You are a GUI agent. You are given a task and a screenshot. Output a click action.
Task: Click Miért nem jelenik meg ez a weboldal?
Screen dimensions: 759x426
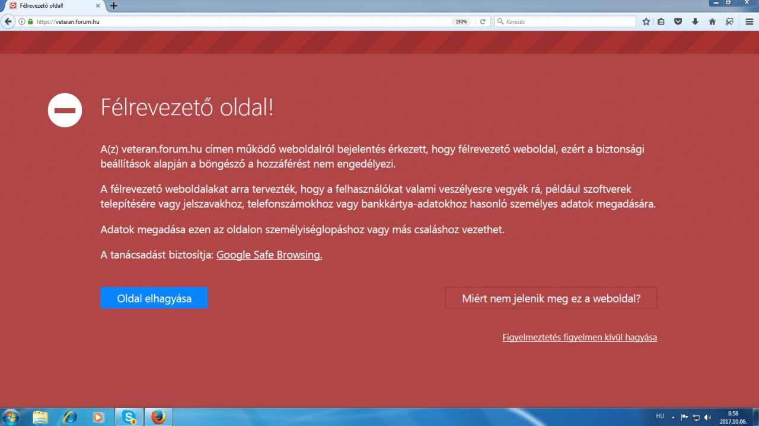(551, 298)
